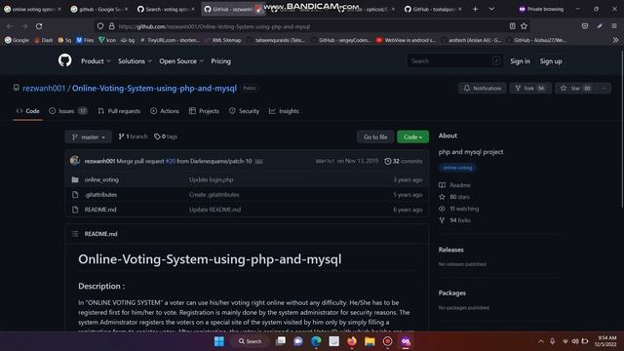Open the README outline list icon

75,234
